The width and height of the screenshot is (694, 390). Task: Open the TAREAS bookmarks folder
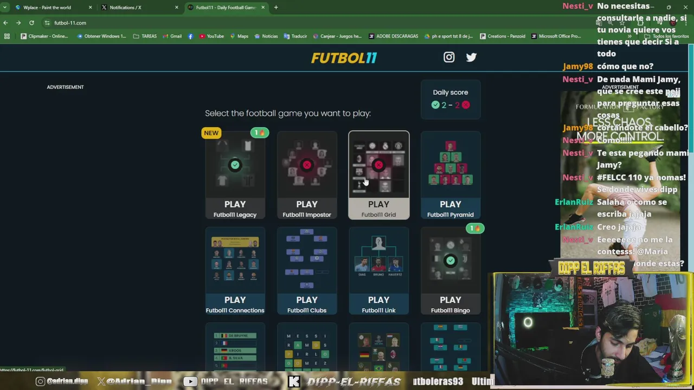pos(145,36)
